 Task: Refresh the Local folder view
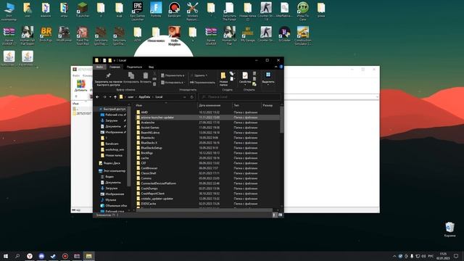[191, 96]
